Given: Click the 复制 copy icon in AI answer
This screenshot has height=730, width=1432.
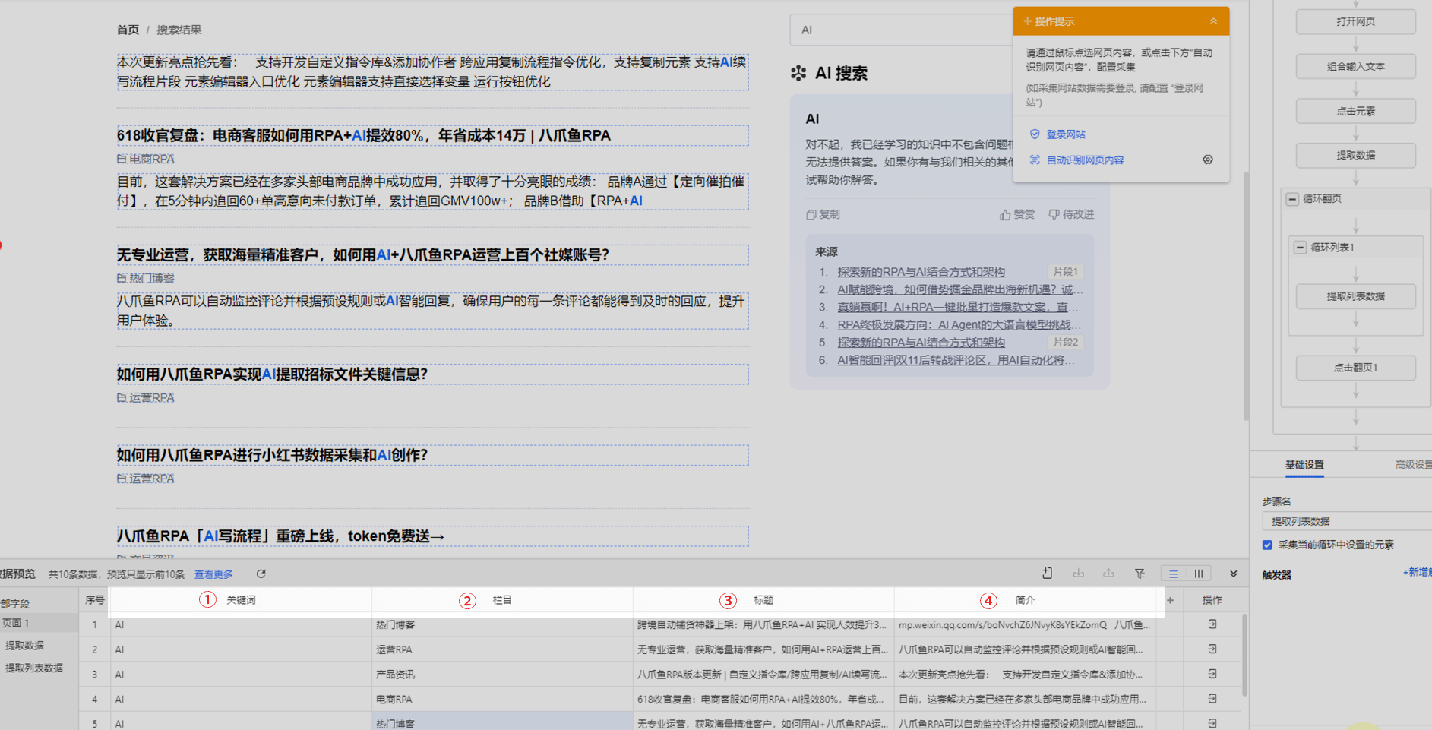Looking at the screenshot, I should tap(811, 215).
